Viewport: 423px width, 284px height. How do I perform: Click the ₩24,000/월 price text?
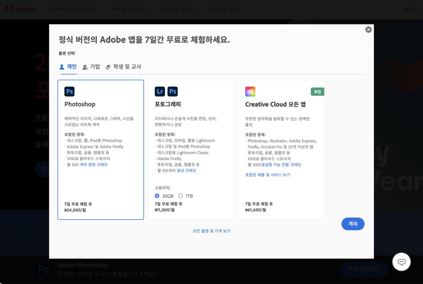pyautogui.click(x=75, y=210)
